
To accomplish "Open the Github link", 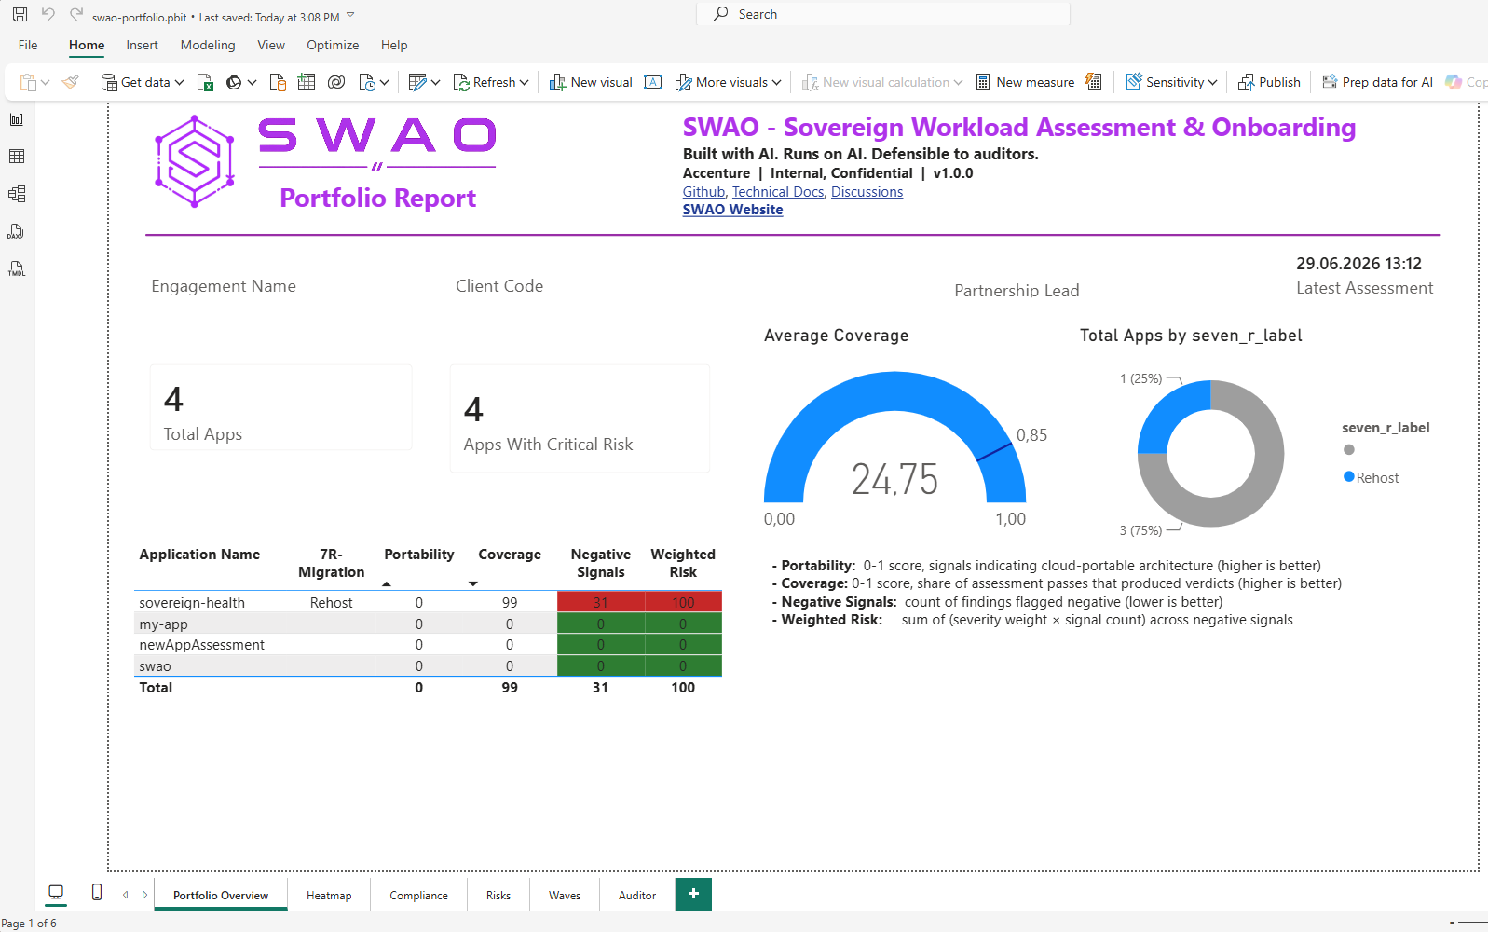I will click(x=703, y=192).
